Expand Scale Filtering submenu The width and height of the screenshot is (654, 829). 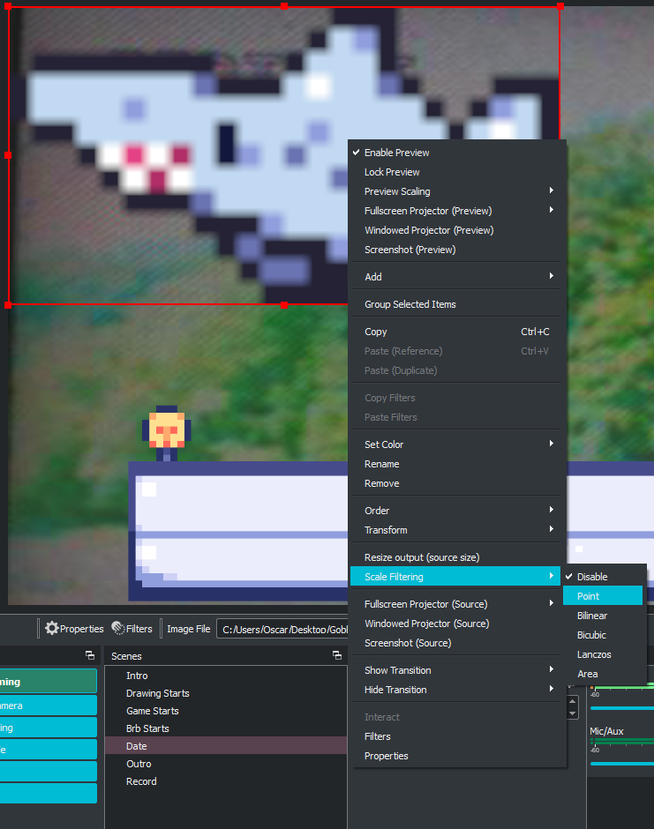point(456,576)
